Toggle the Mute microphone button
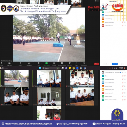The image size is (127, 127). [x=2, y=63]
